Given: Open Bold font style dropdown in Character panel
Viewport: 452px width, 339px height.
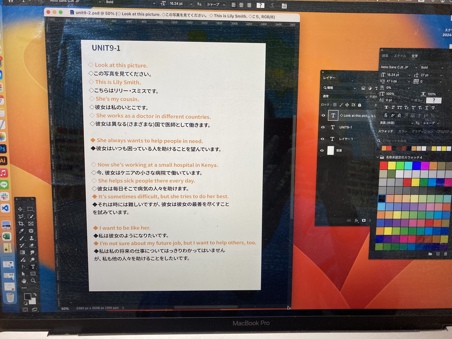Looking at the screenshot, I should click(432, 67).
